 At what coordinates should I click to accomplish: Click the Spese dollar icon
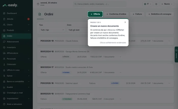click(4, 76)
